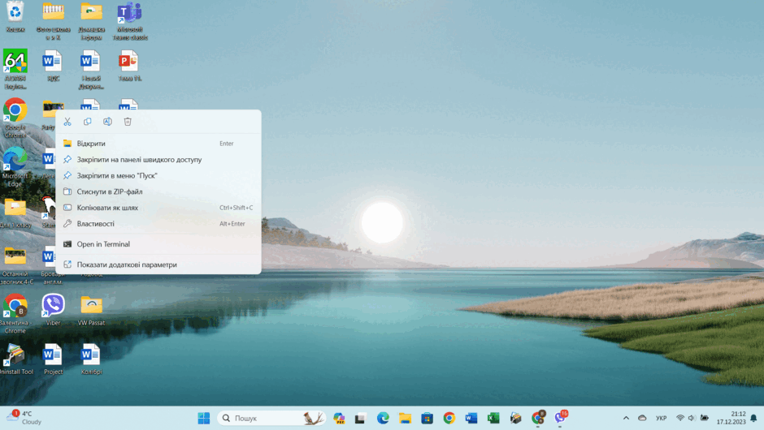Click the Cut scissors icon in context menu
This screenshot has height=430, width=764.
[67, 122]
